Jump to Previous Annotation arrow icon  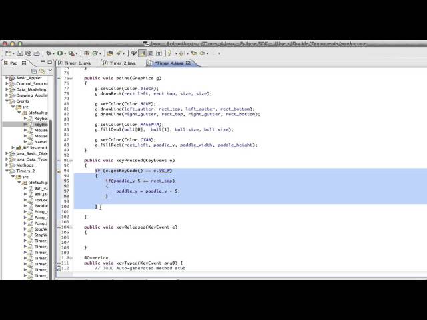coord(182,53)
